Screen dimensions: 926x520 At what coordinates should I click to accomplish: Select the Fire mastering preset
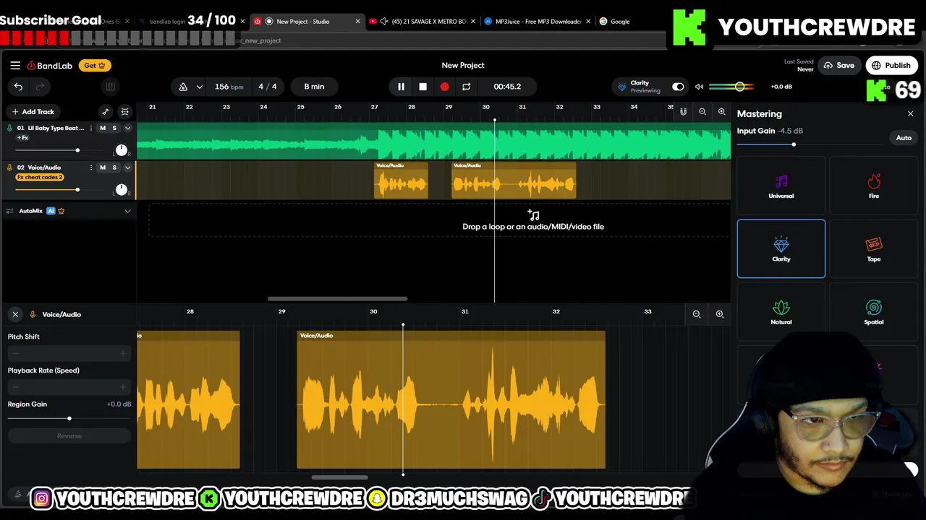coord(874,186)
